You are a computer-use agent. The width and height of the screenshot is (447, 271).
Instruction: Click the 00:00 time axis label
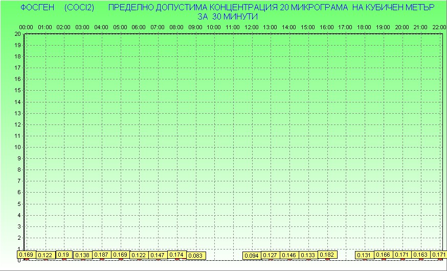tap(26, 28)
